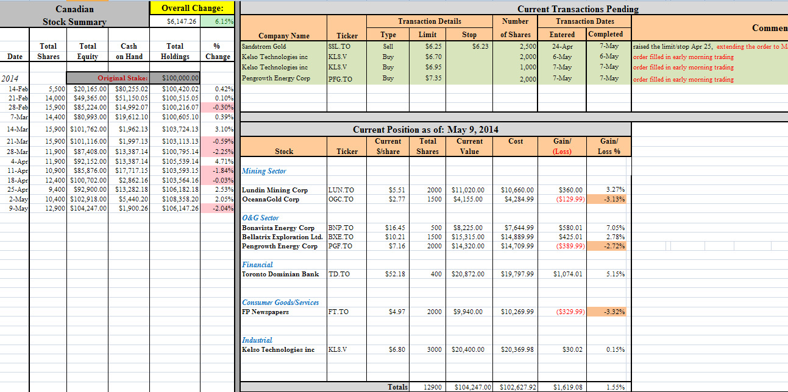Click the ($129.99) loss cell

point(562,200)
